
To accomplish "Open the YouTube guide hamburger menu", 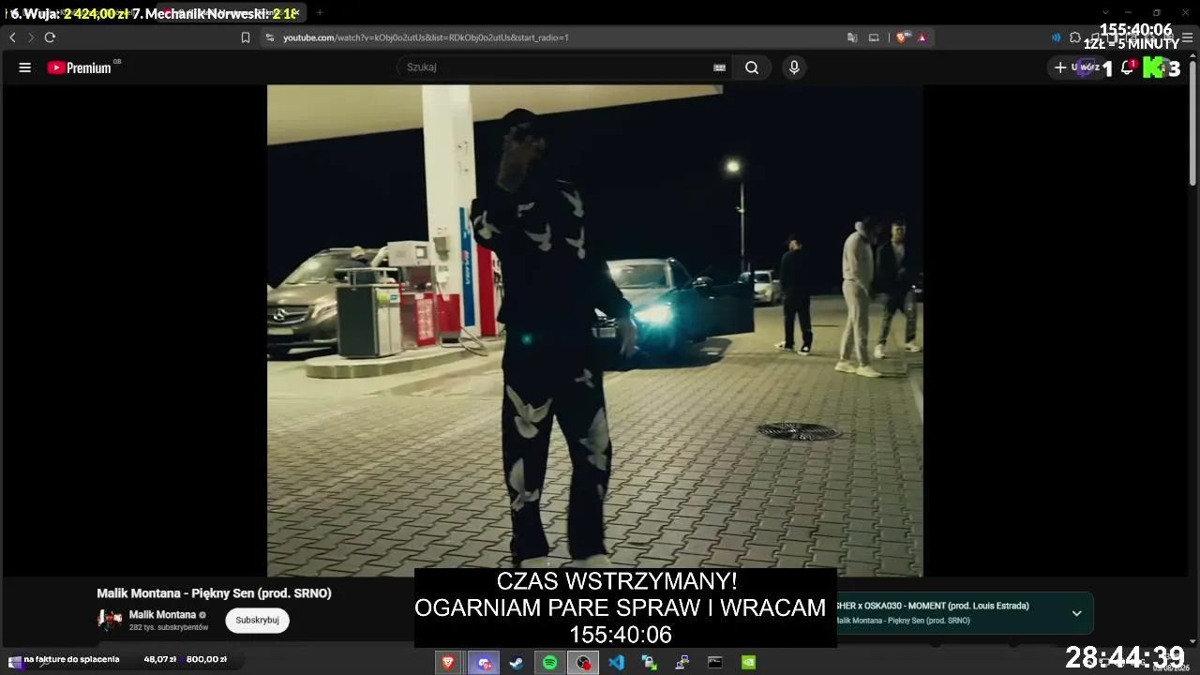I will [25, 67].
